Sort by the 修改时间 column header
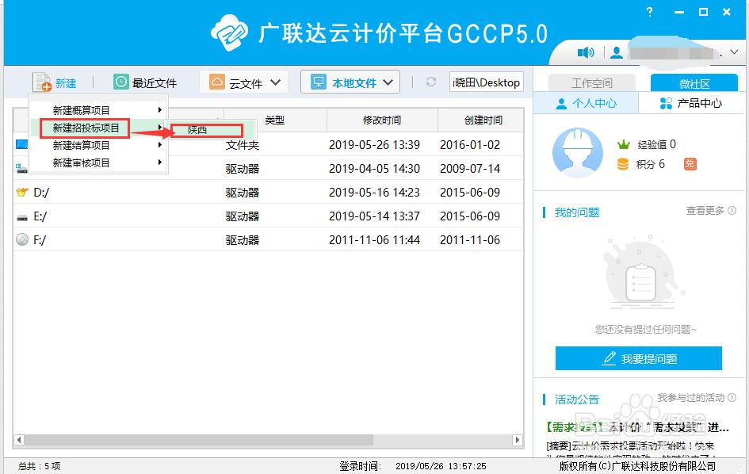This screenshot has width=749, height=474. click(x=382, y=120)
